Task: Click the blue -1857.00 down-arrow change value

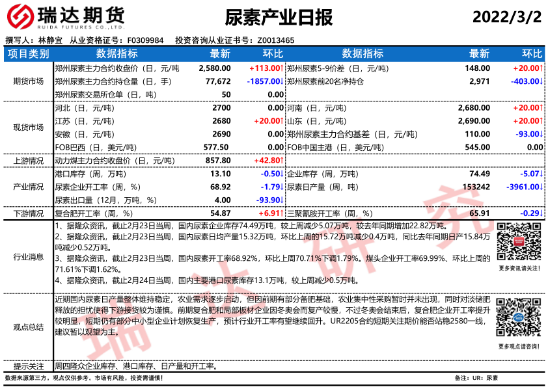Action: [264, 81]
